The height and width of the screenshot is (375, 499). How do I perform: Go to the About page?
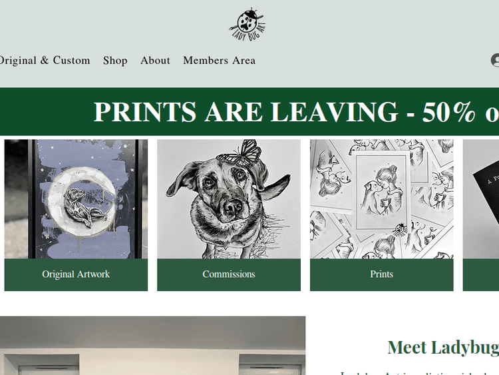pos(155,60)
